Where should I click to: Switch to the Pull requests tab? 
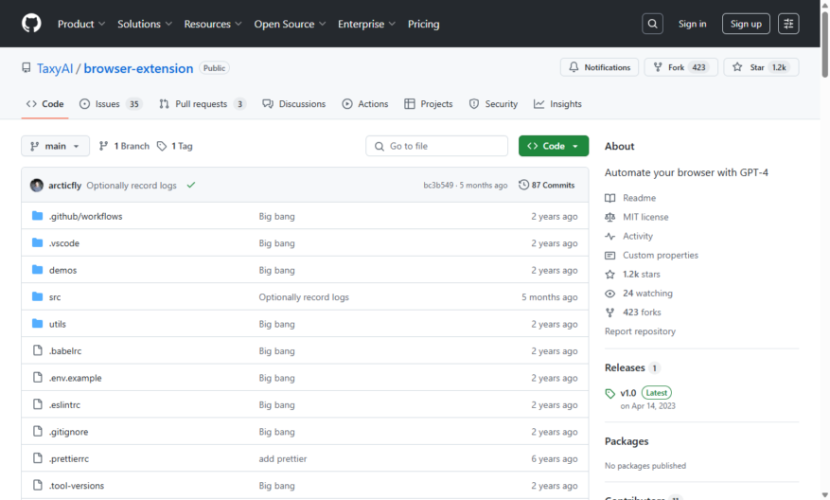(x=203, y=104)
